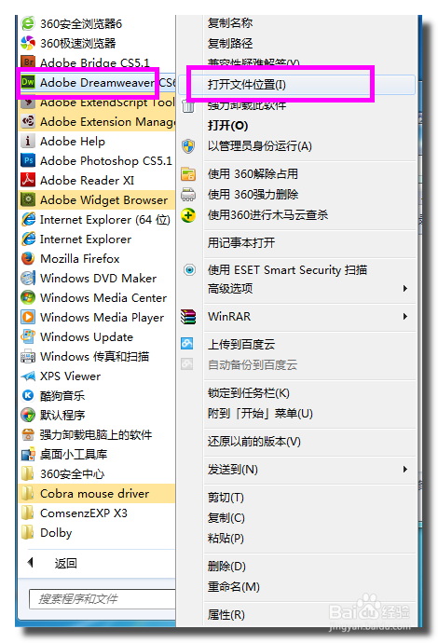The height and width of the screenshot is (643, 438).
Task: Click the Adobe Bridge CS5.1 icon
Action: 28,62
